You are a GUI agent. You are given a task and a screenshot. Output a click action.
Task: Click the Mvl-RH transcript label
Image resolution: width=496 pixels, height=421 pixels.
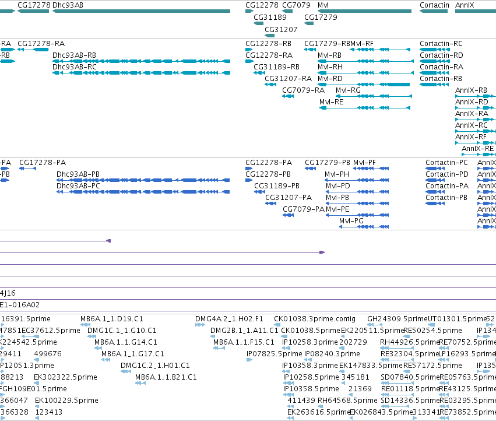[330, 67]
